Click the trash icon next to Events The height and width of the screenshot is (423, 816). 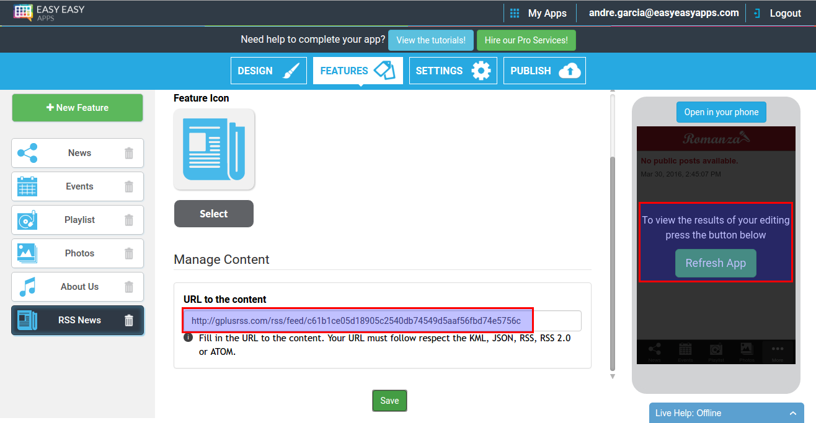pyautogui.click(x=128, y=186)
